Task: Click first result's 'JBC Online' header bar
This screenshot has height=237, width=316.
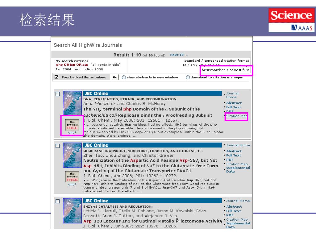Action: [152, 93]
